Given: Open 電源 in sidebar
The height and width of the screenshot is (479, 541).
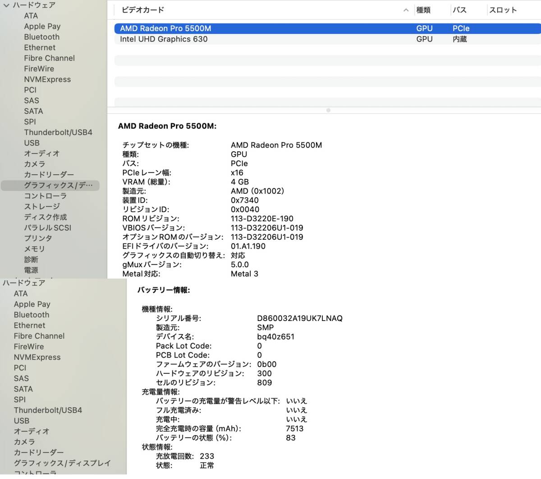Looking at the screenshot, I should coord(31,270).
